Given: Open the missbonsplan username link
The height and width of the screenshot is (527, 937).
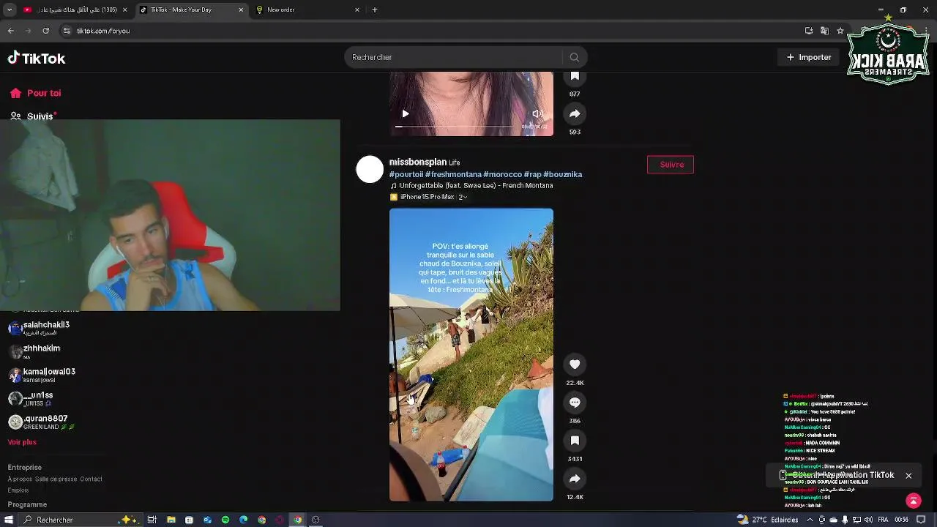Looking at the screenshot, I should [418, 162].
